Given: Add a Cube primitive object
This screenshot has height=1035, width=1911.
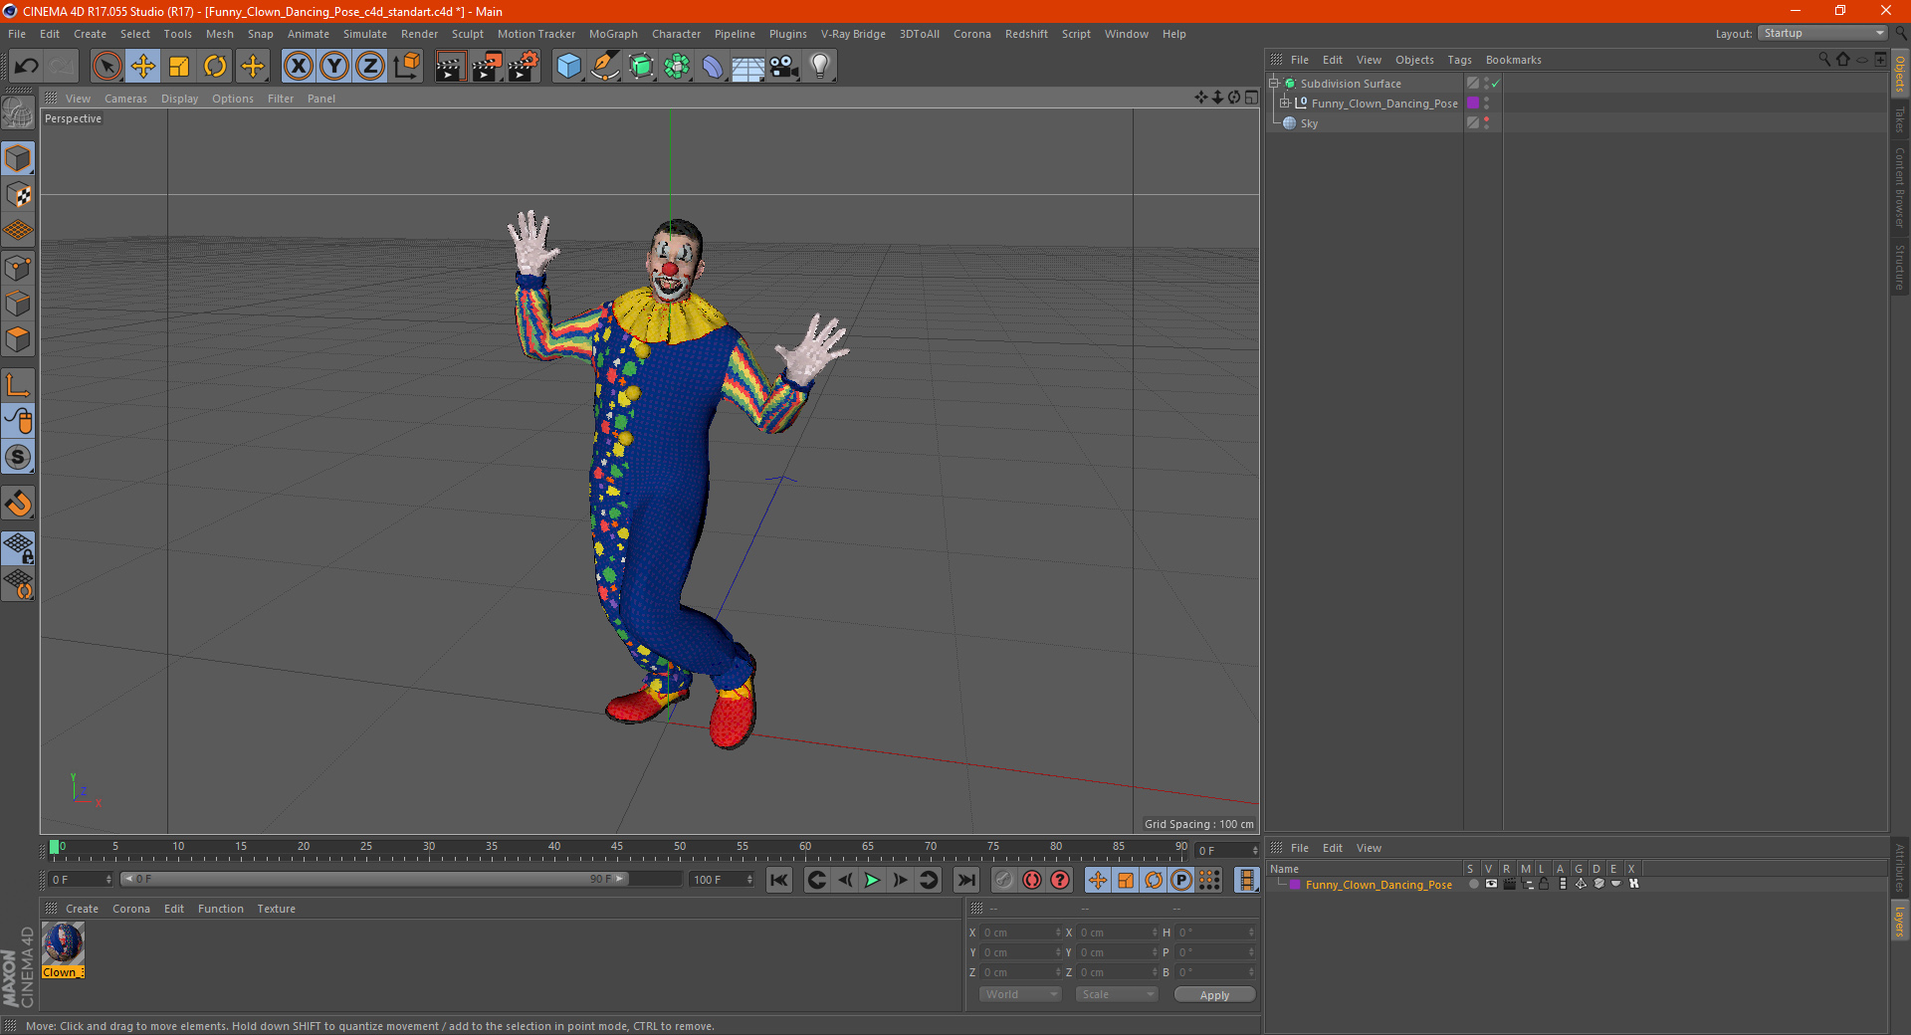Looking at the screenshot, I should pyautogui.click(x=568, y=67).
